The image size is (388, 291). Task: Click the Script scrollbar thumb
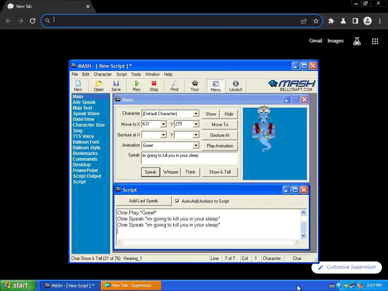pyautogui.click(x=304, y=227)
